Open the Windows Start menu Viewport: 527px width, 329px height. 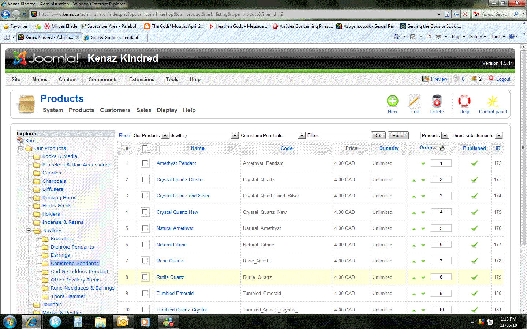[x=10, y=322]
